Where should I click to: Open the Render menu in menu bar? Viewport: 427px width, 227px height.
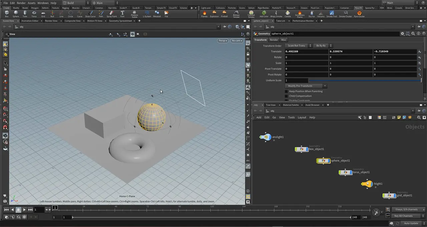(x=21, y=3)
